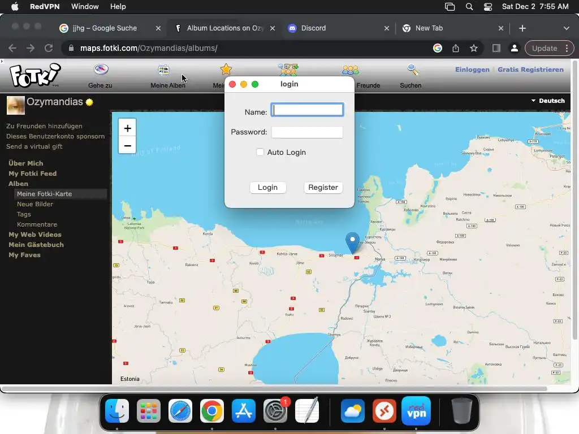Select the Album Locations tab
The width and height of the screenshot is (579, 434).
tap(225, 28)
